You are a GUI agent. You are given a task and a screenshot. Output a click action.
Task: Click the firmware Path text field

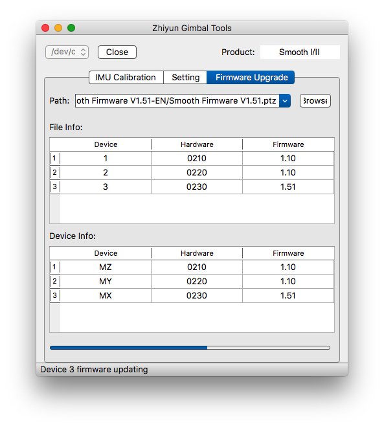tap(177, 101)
